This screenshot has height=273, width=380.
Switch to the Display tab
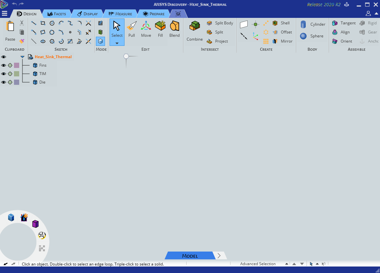(x=87, y=14)
